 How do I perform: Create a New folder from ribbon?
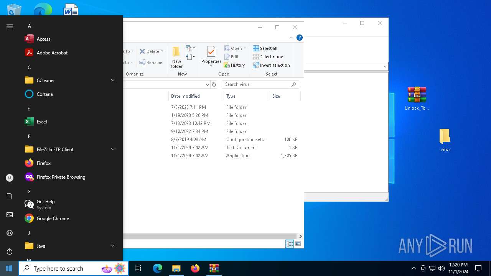(x=176, y=57)
